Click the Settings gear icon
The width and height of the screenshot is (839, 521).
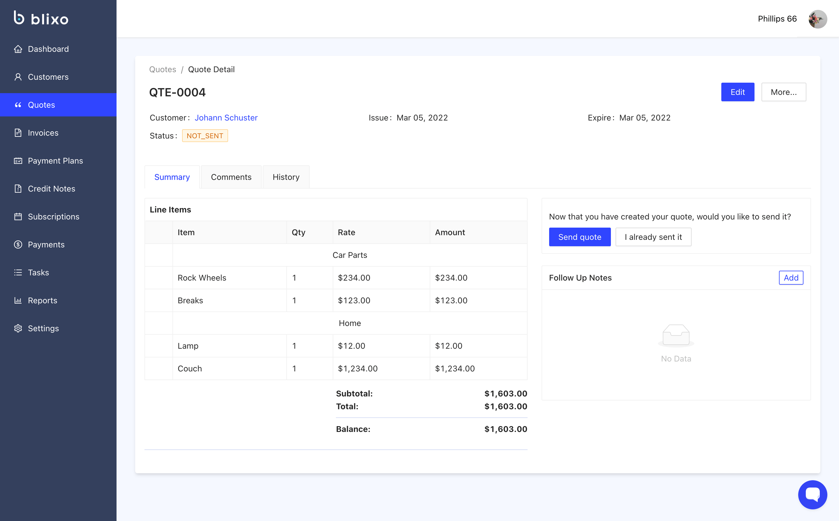coord(18,328)
